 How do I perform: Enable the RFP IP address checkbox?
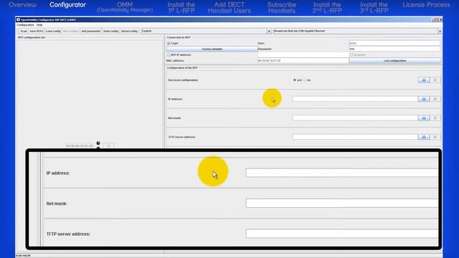pos(169,54)
